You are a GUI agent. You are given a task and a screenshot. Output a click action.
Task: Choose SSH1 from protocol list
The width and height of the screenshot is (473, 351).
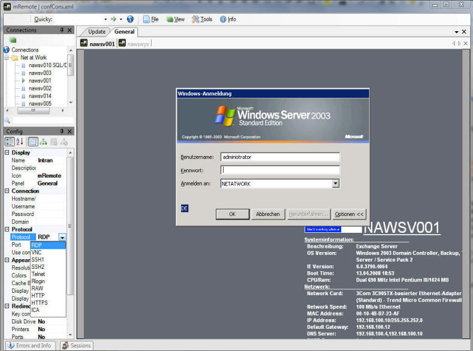[x=48, y=260]
